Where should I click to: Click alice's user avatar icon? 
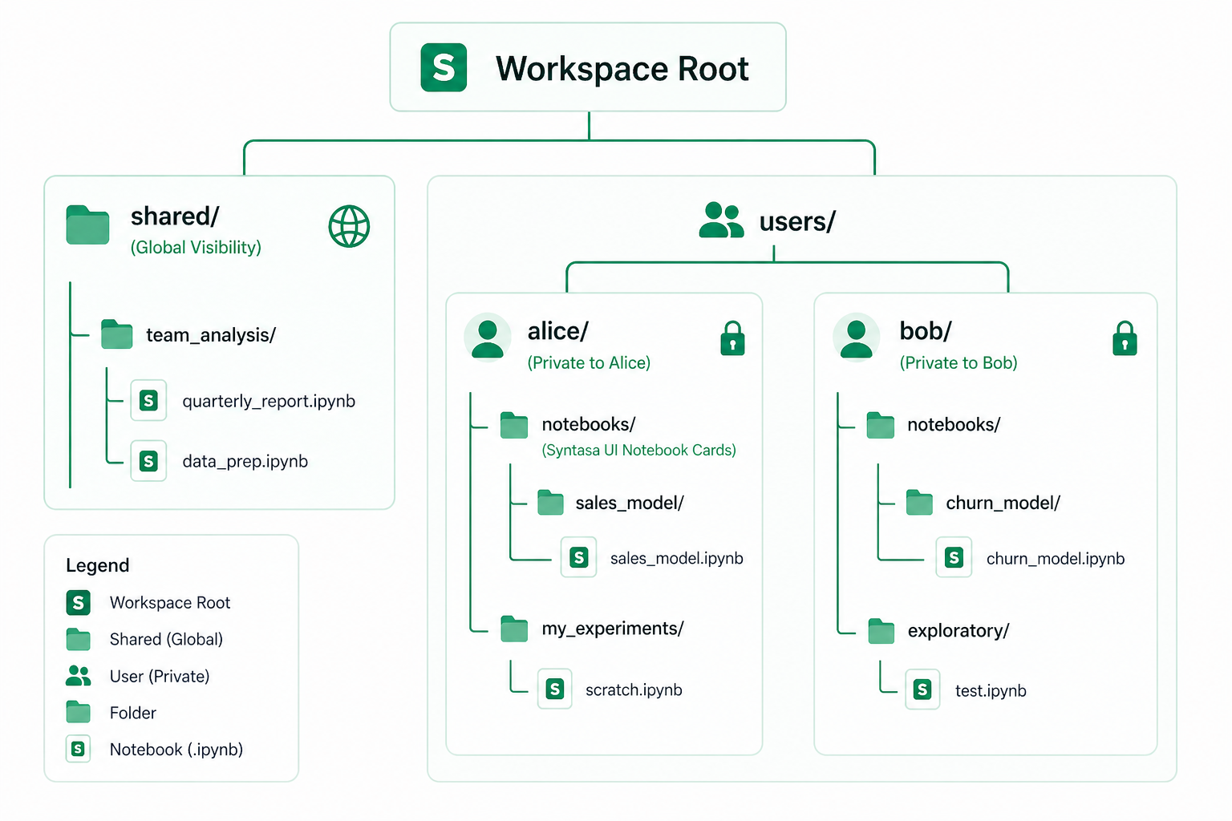click(x=488, y=338)
